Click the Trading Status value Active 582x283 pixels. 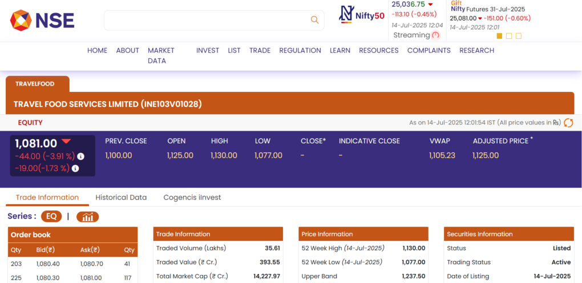pos(561,262)
